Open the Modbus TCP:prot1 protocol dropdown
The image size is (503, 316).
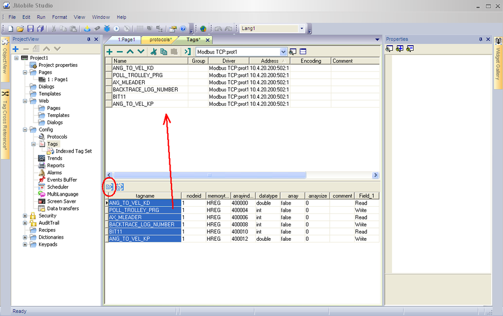click(x=283, y=51)
